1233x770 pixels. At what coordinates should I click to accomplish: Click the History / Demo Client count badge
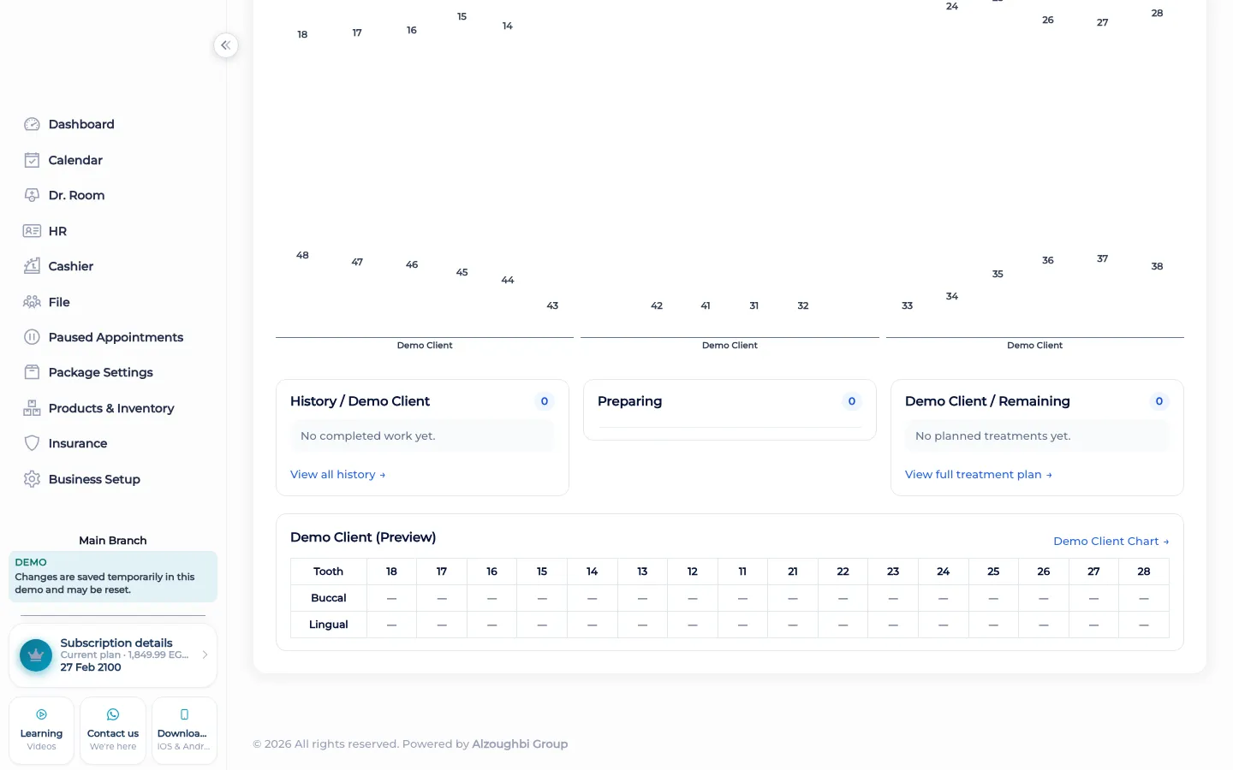pos(545,401)
